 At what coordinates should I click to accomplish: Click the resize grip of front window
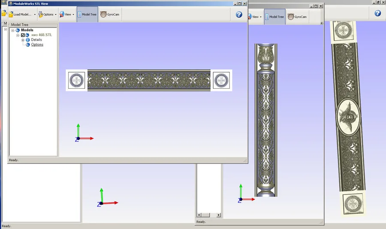(x=245, y=160)
